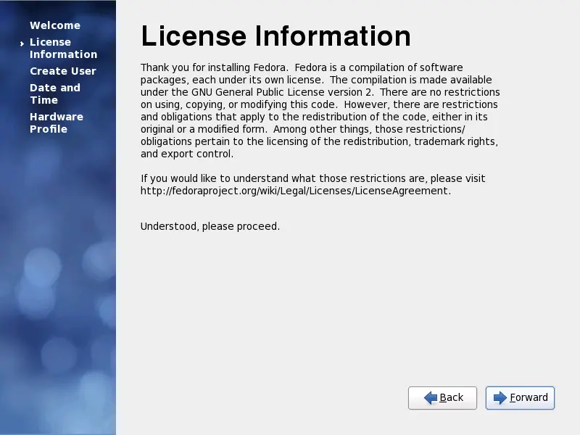
Task: Click the 'Thank you for installing Fedora' paragraph
Action: [320, 110]
